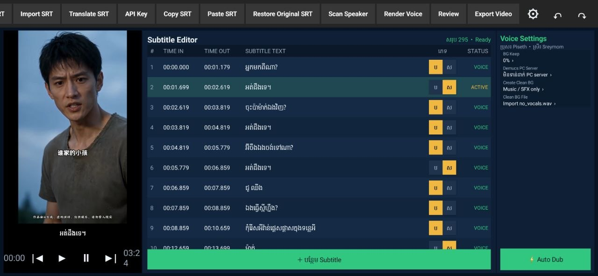
Task: Click the video preview frame
Action: (x=72, y=127)
